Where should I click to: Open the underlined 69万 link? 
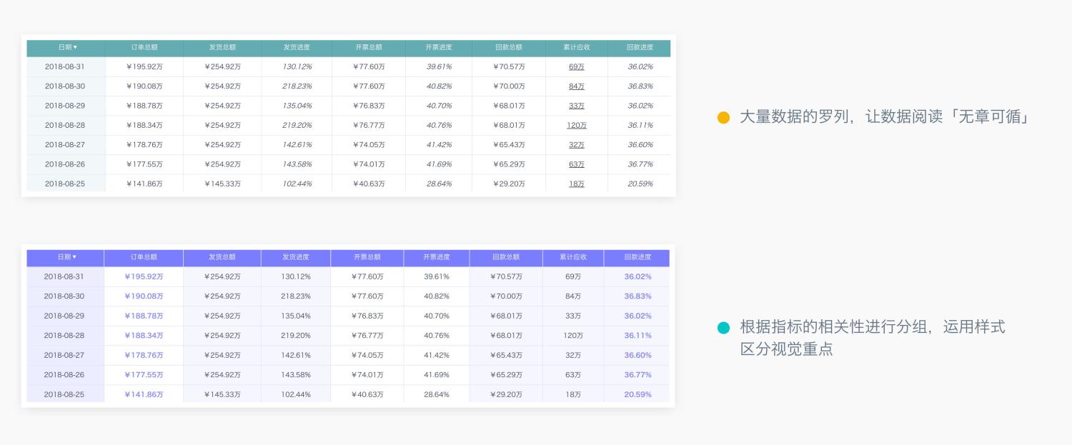tap(577, 66)
